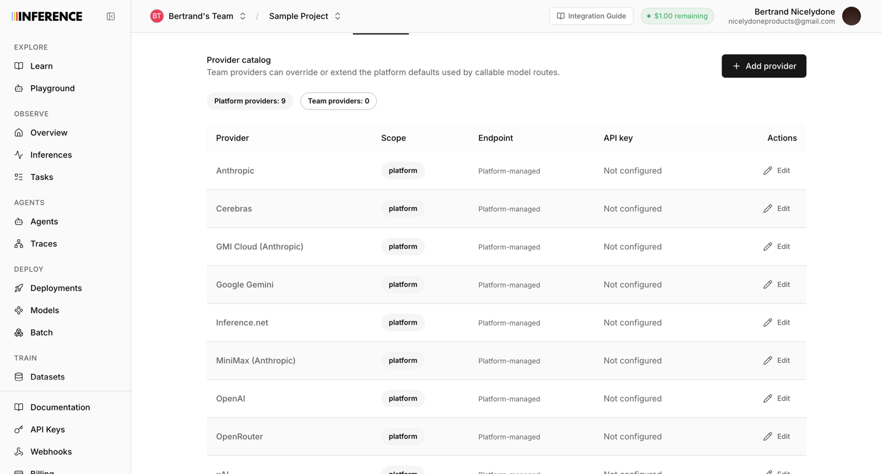The image size is (882, 474).
Task: Click pencil icon in OpenRouter row
Action: 768,436
